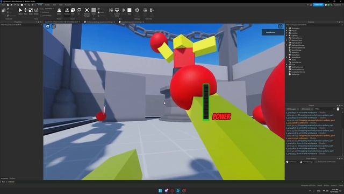The image size is (344, 194).
Task: Click the green POWER meter bar
Action: [x=206, y=102]
